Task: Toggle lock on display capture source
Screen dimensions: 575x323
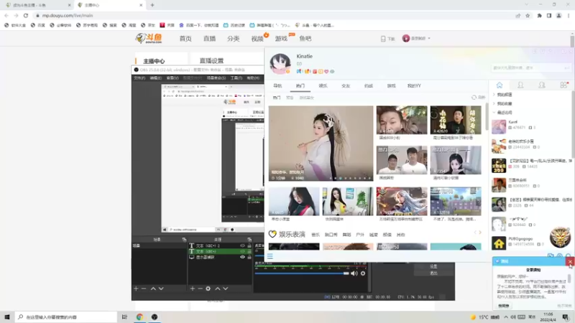Action: pos(249,257)
